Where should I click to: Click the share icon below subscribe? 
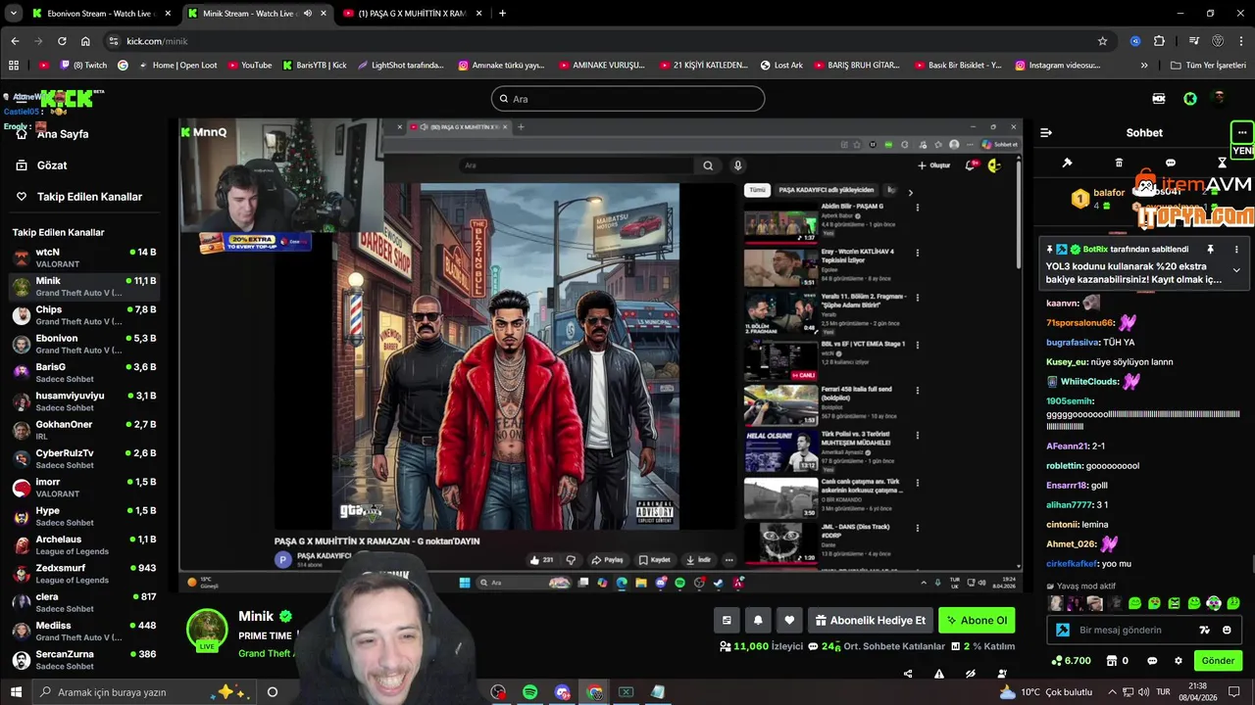pos(908,674)
